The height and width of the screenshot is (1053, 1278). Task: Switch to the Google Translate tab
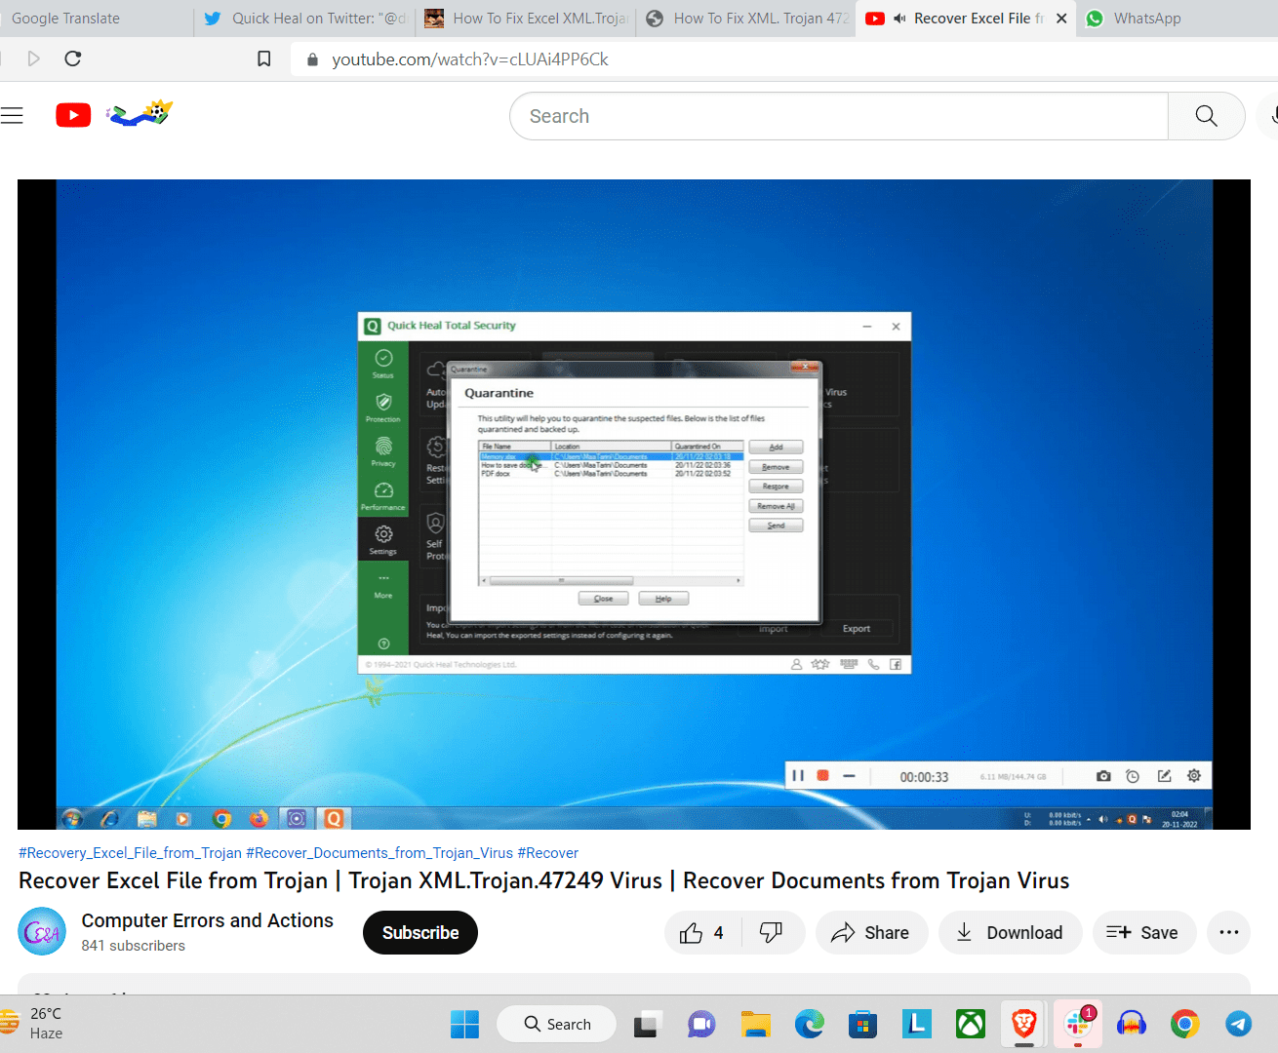click(65, 19)
